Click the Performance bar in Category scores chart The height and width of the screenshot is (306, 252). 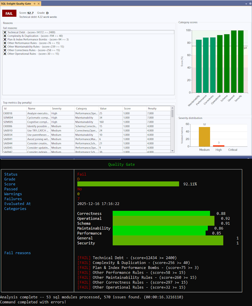tap(206, 65)
